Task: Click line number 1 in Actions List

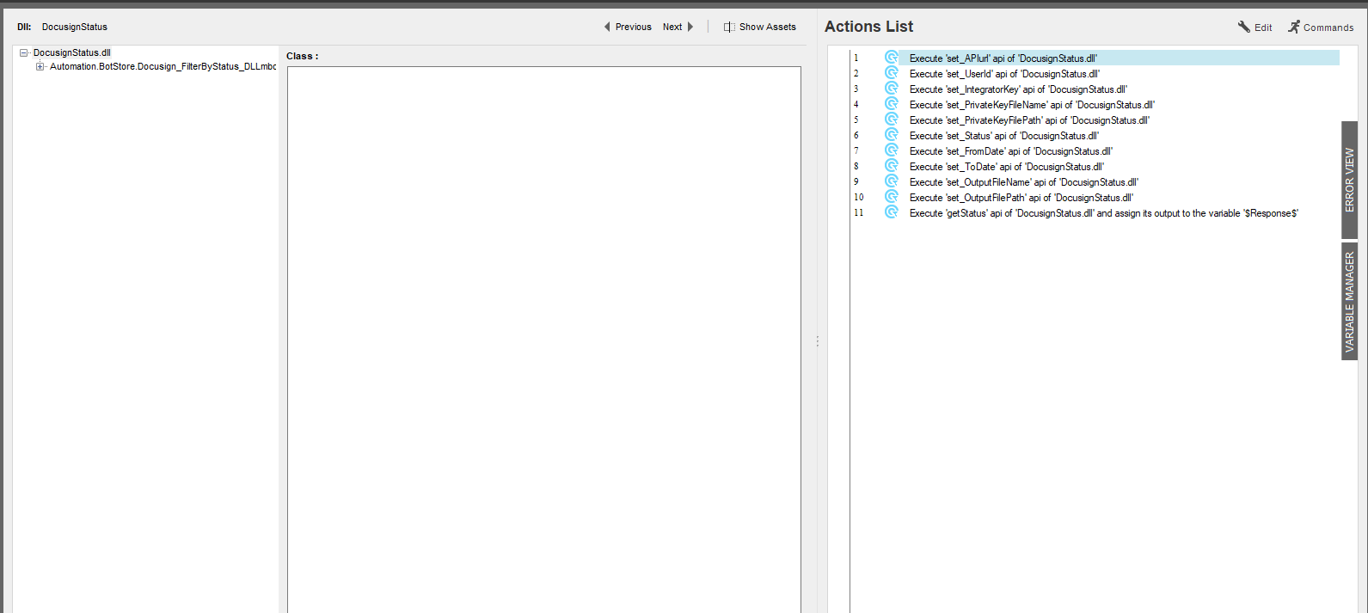Action: coord(856,58)
